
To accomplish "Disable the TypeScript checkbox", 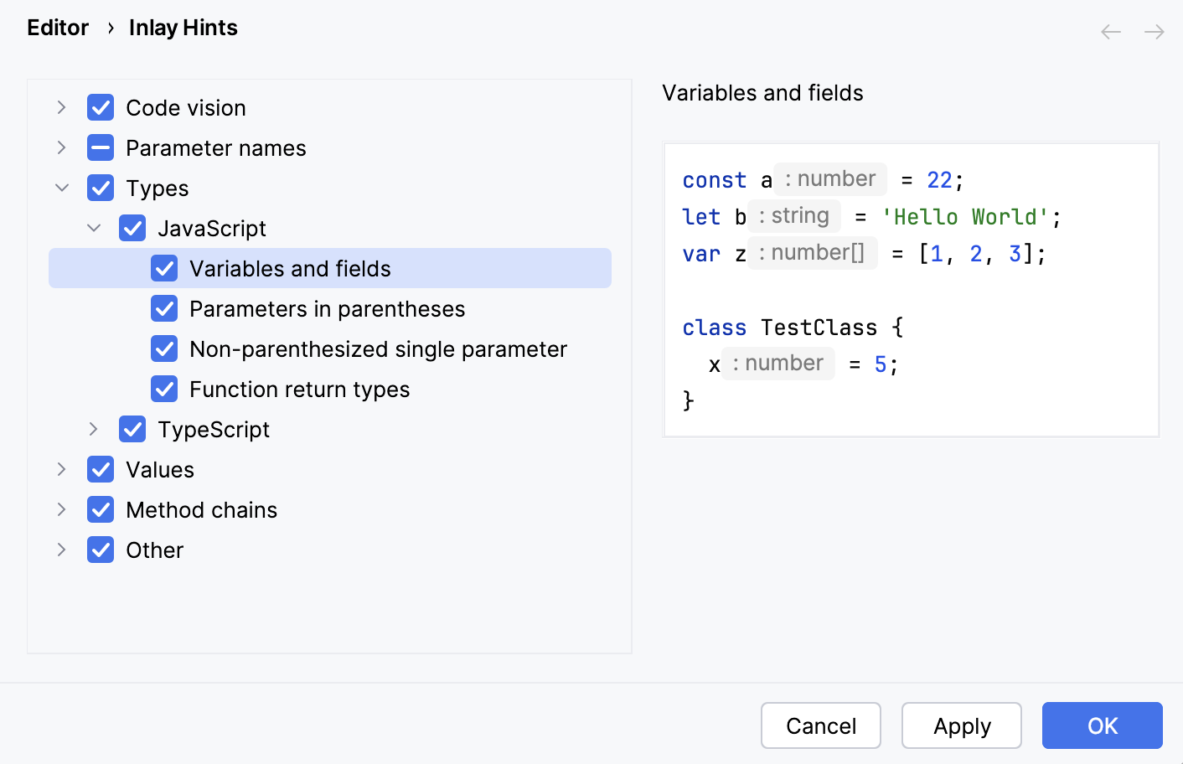I will pyautogui.click(x=132, y=429).
